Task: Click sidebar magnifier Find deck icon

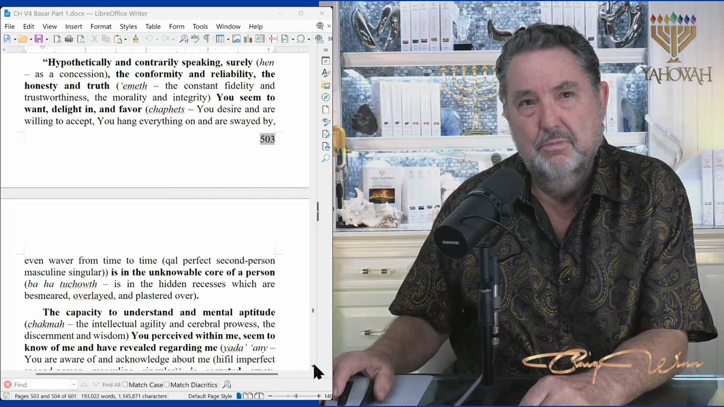Action: [326, 159]
